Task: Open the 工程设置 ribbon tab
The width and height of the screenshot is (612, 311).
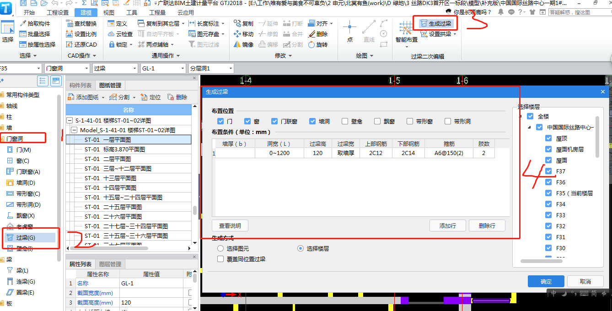Action: point(58,12)
